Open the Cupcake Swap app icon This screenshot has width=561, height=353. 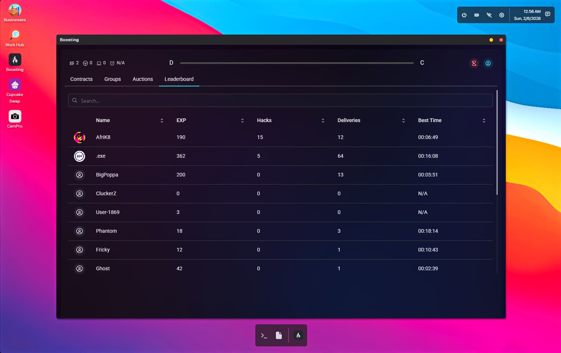click(x=15, y=85)
